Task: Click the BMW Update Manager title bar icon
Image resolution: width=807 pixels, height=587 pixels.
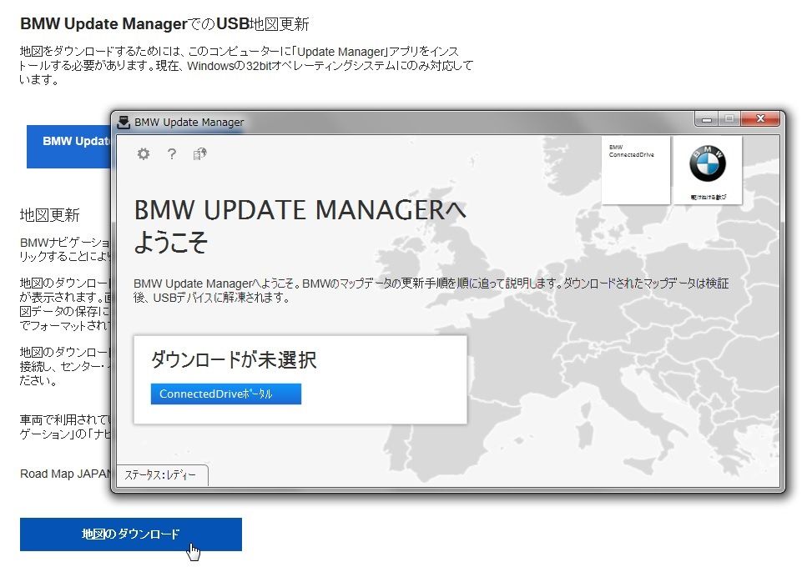Action: coord(124,123)
